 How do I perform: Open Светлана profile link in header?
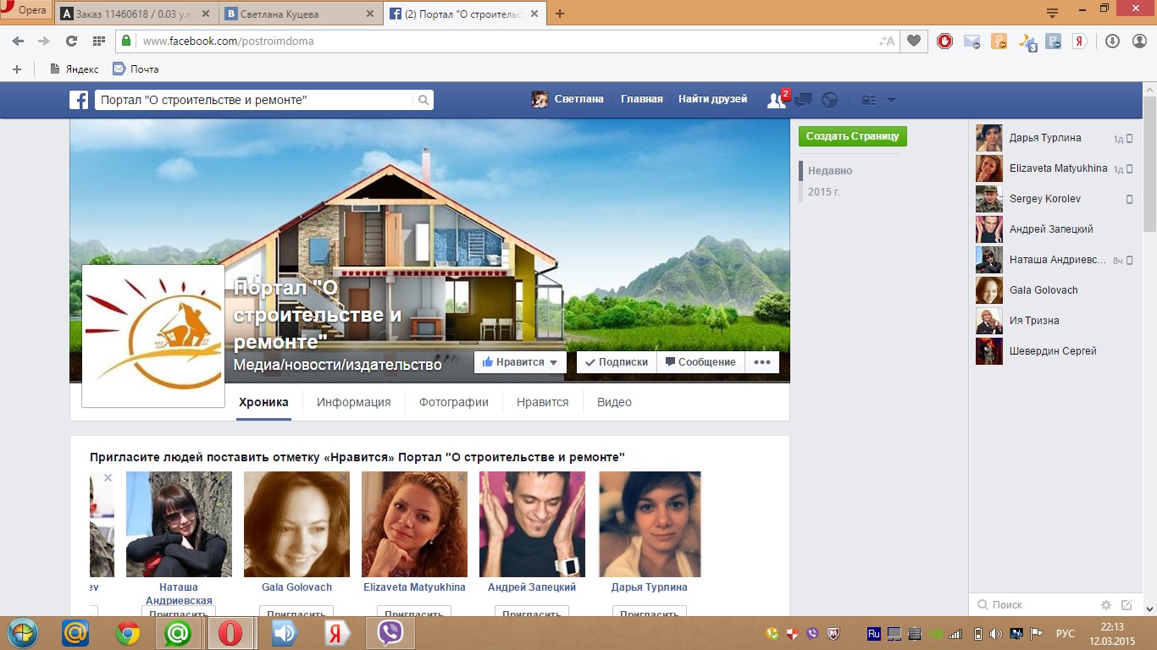click(x=567, y=99)
